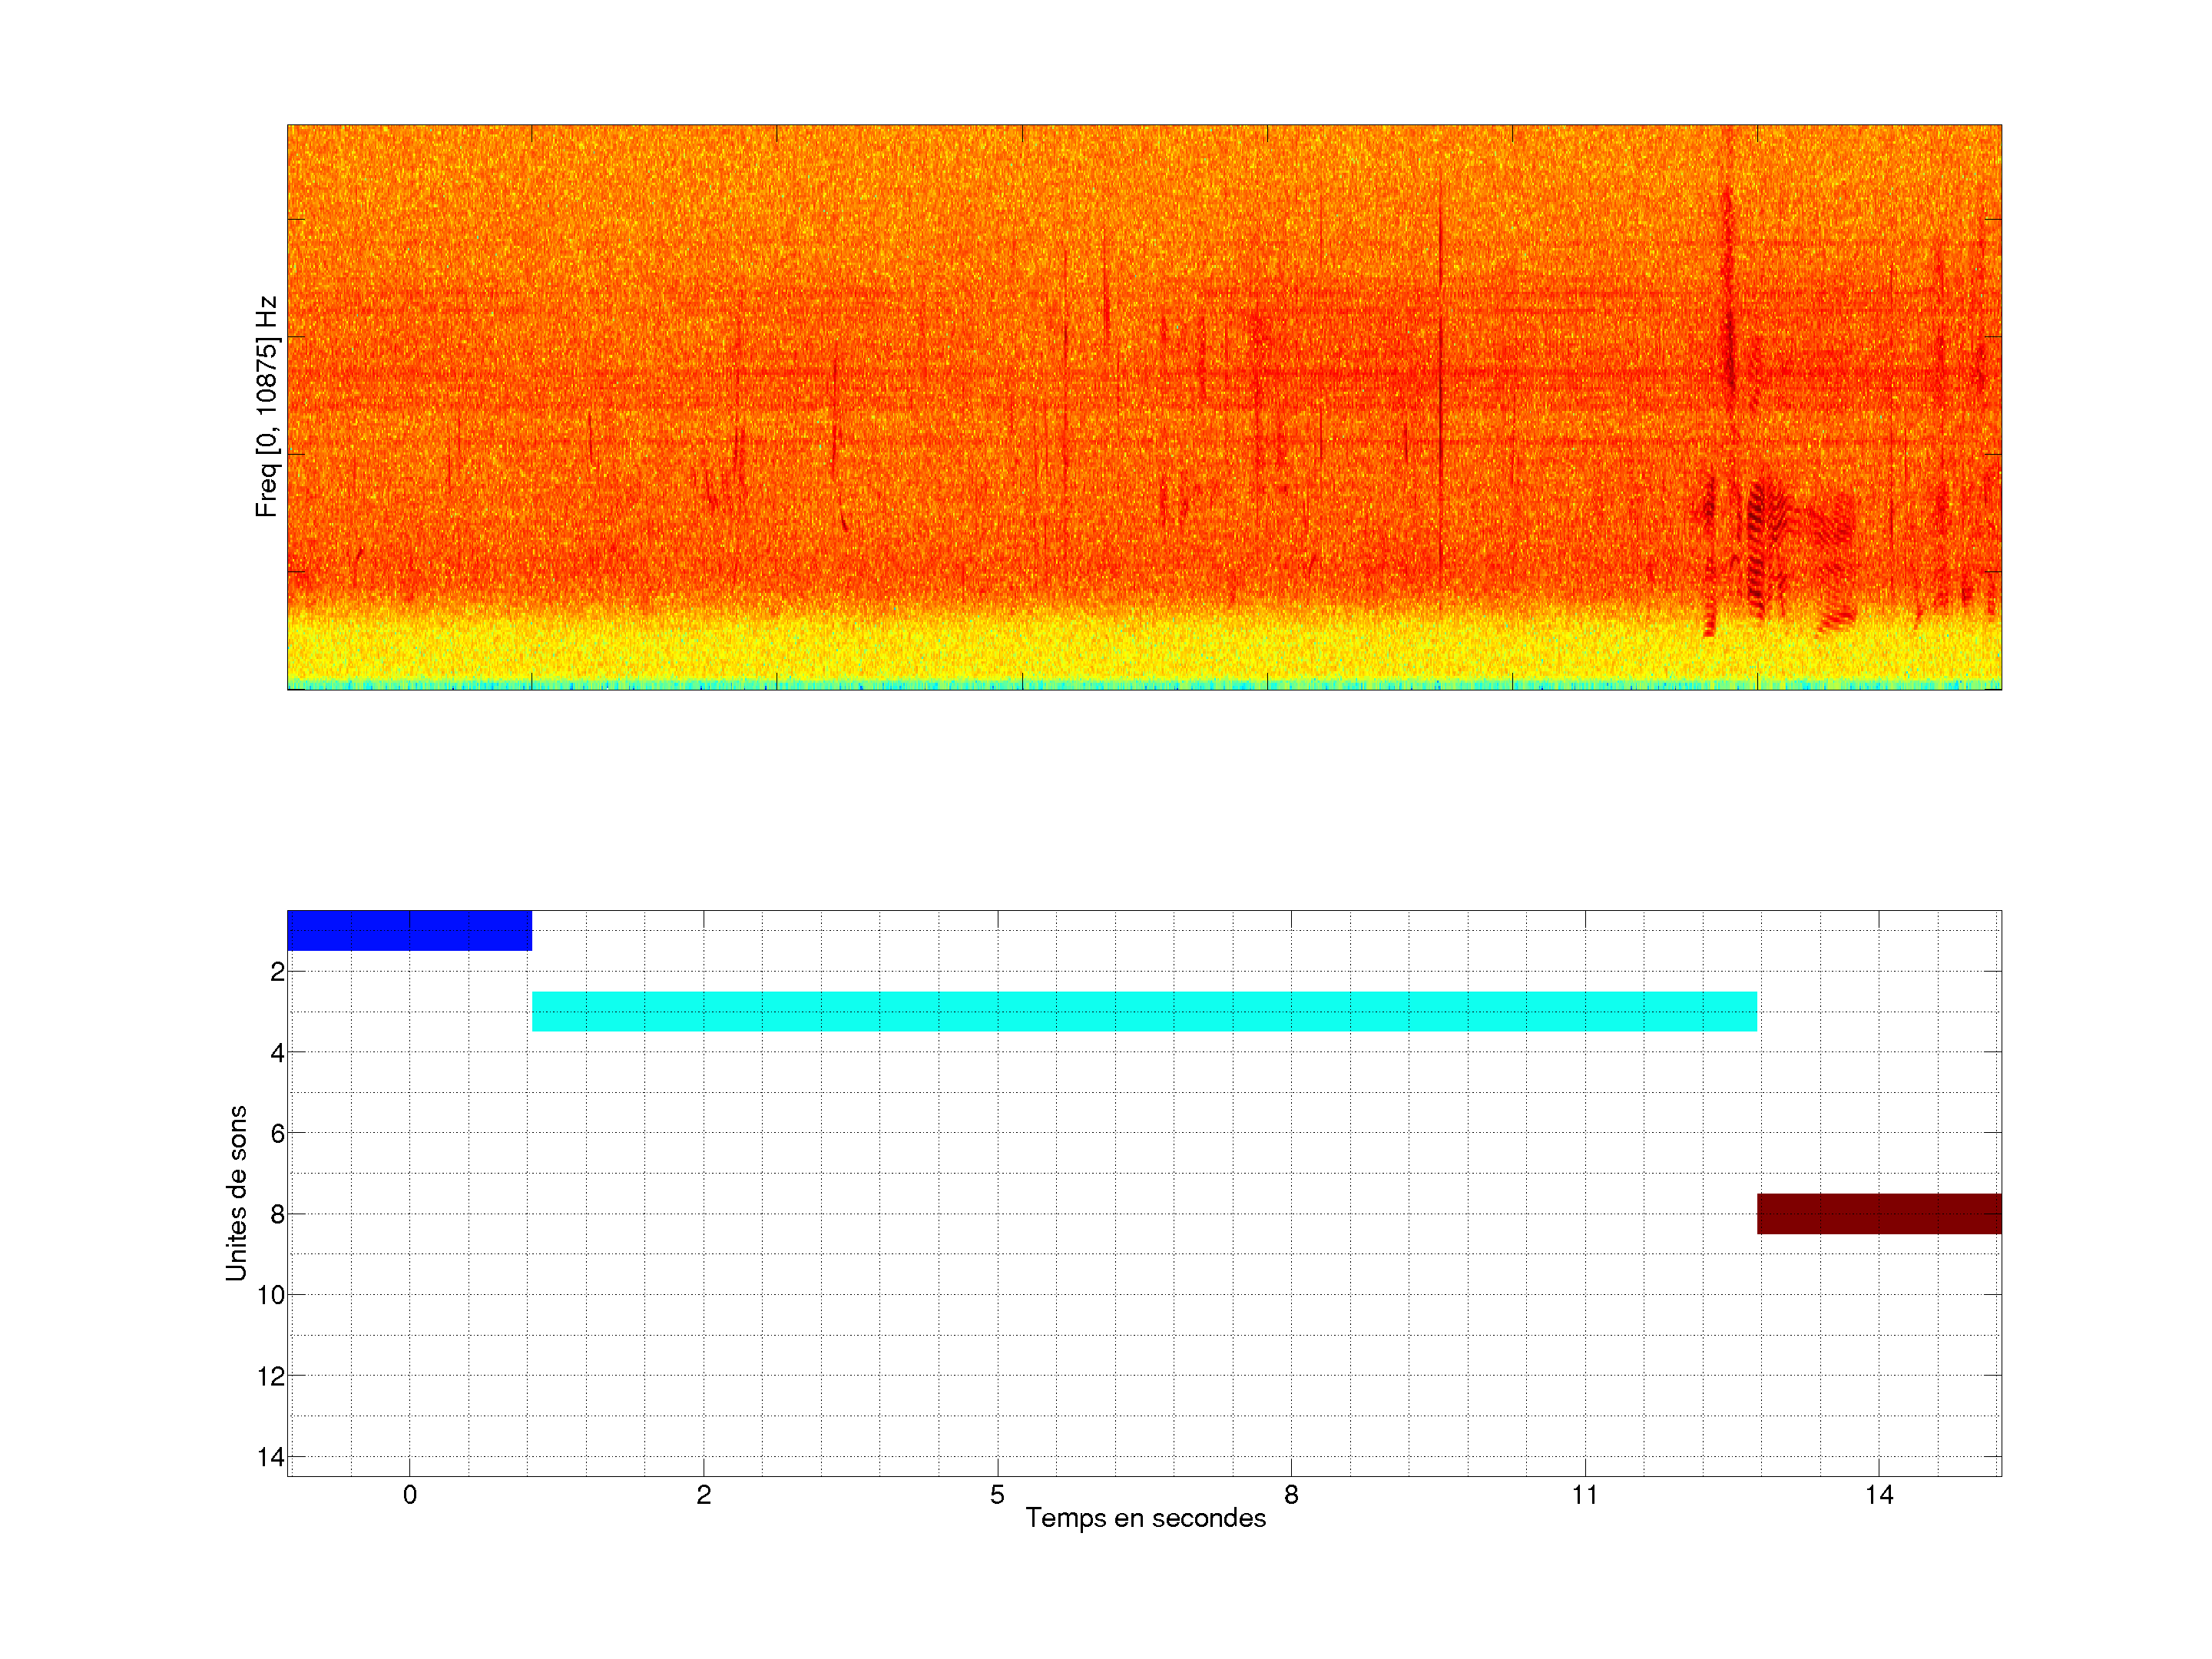Click the dark red bar at unit 8
The image size is (2212, 1659).
tap(1879, 1213)
